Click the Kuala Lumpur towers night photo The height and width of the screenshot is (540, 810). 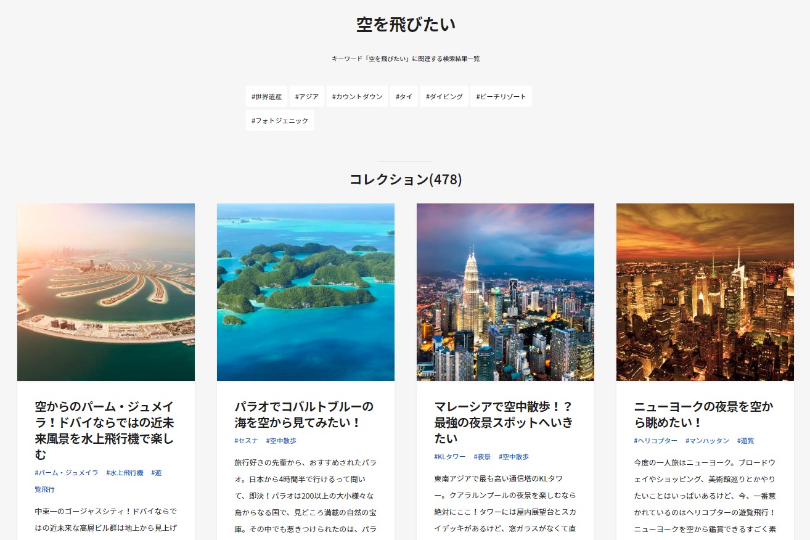pos(505,292)
